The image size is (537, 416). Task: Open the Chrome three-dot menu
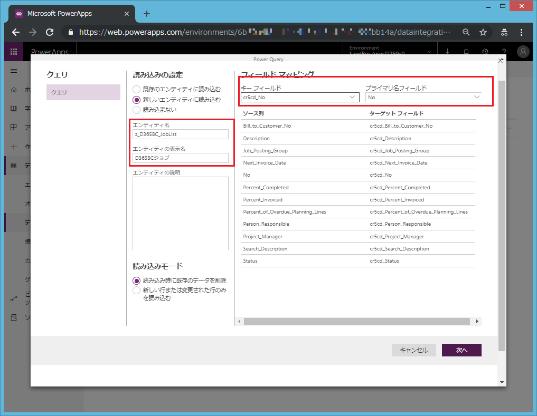coord(521,32)
